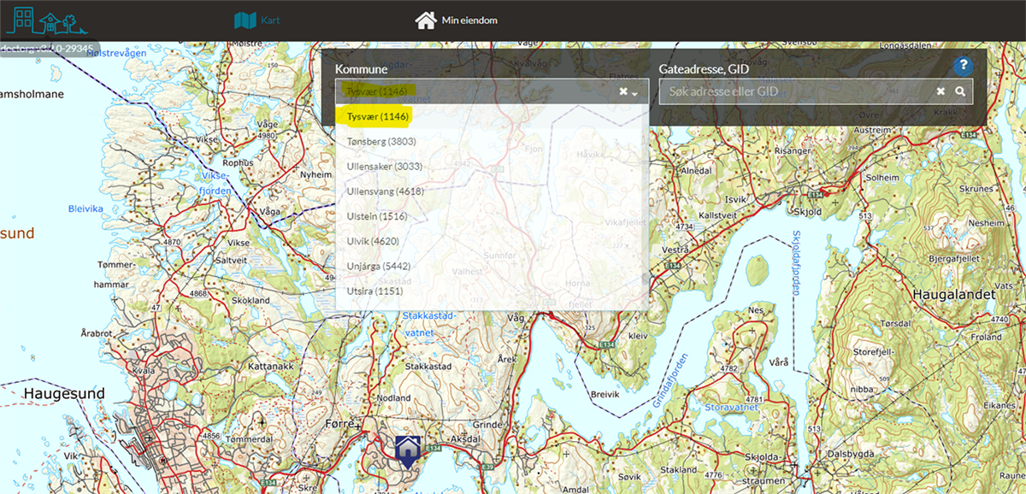The height and width of the screenshot is (494, 1026).
Task: Collapse the Kommune dropdown arrow
Action: [x=634, y=92]
